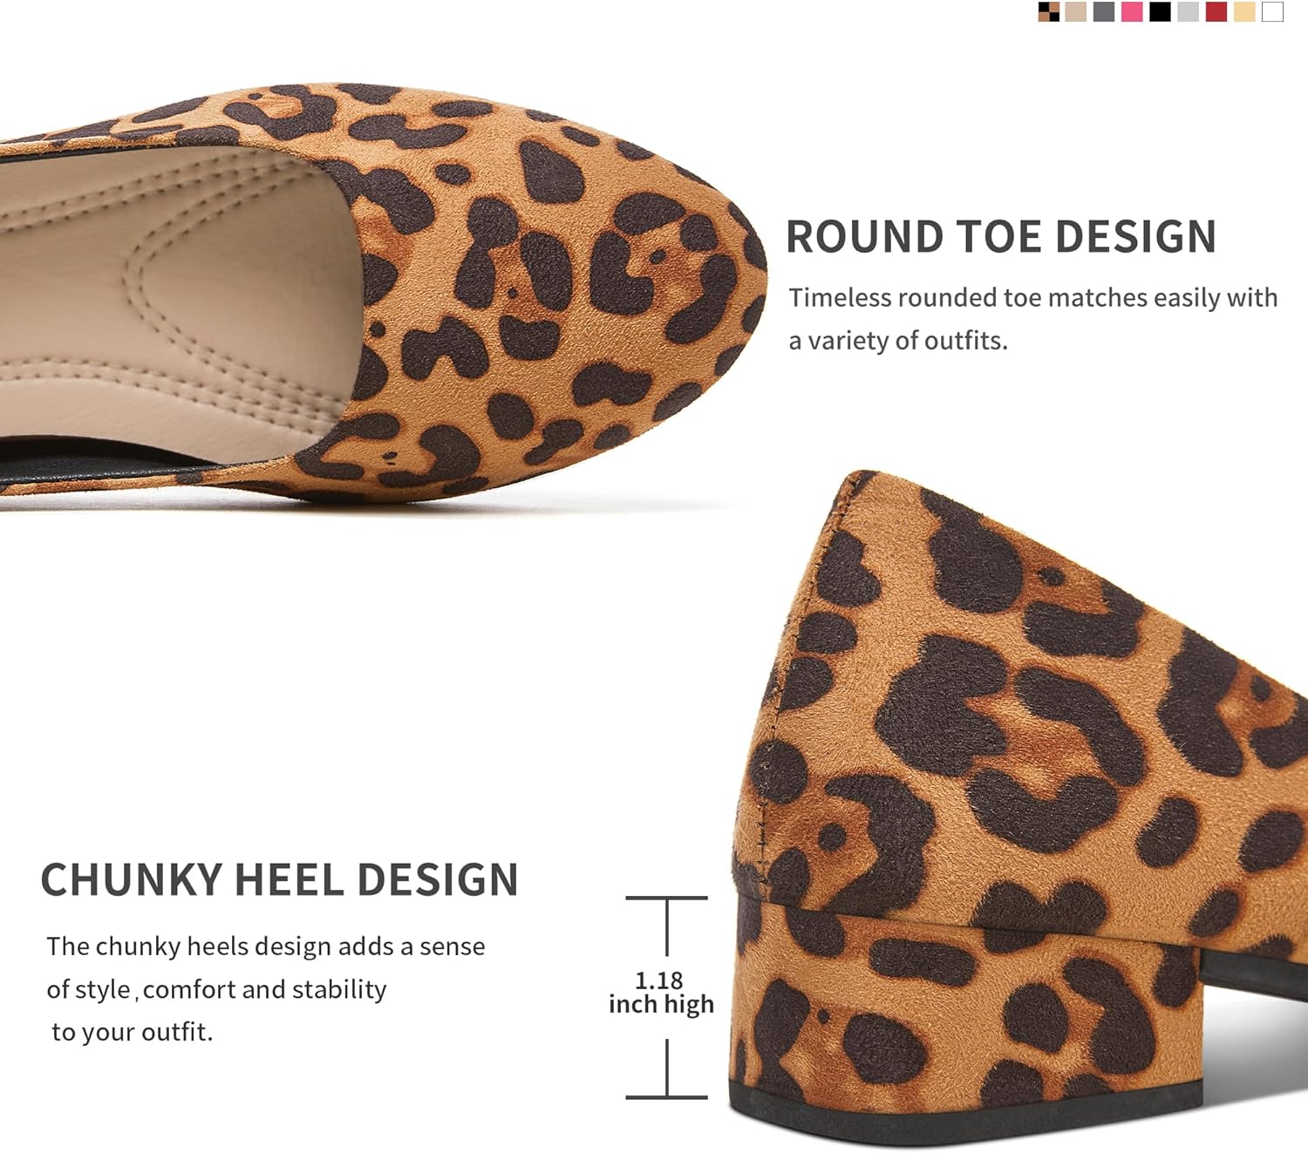Viewport: 1308px width, 1153px height.
Task: Select the leopard checkered color swatch
Action: tap(1049, 11)
